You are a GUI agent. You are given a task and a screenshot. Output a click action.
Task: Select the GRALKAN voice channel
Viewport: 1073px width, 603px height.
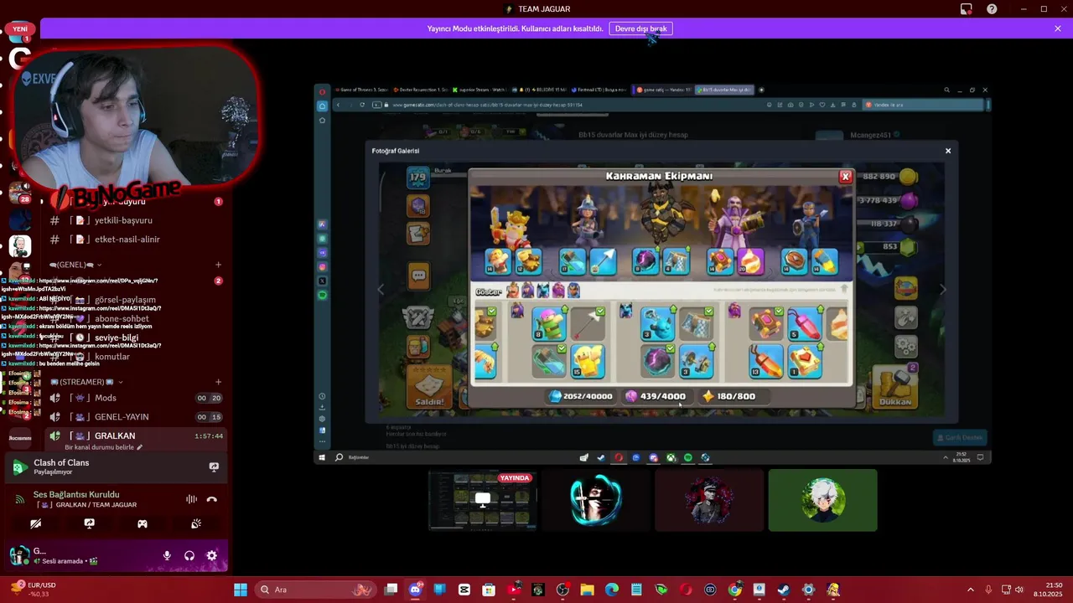point(134,435)
